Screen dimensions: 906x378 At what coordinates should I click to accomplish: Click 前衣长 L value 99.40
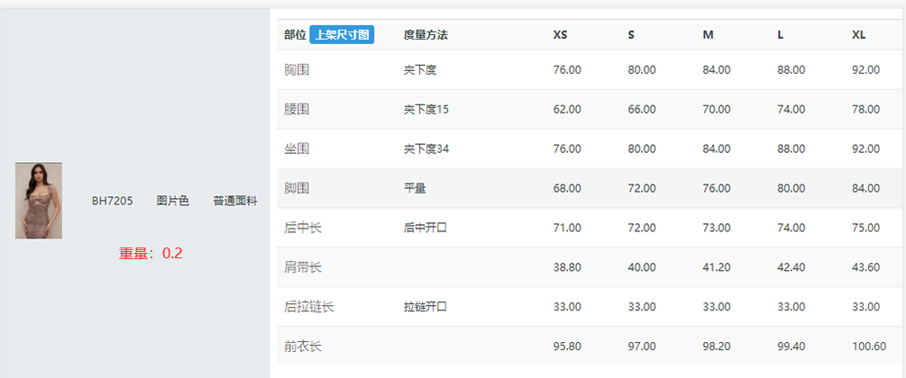(x=791, y=346)
